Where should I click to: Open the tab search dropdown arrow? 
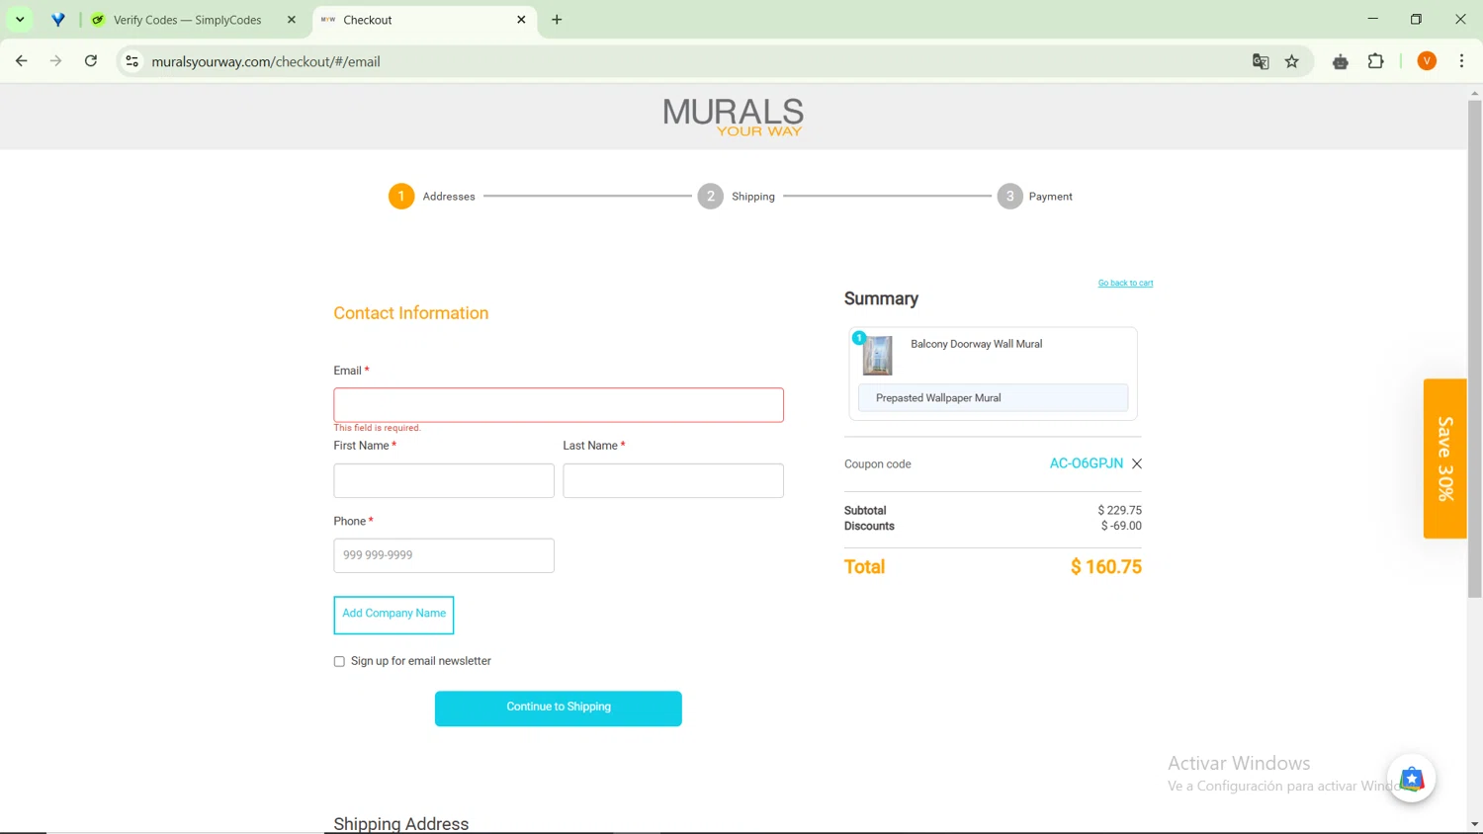click(20, 20)
